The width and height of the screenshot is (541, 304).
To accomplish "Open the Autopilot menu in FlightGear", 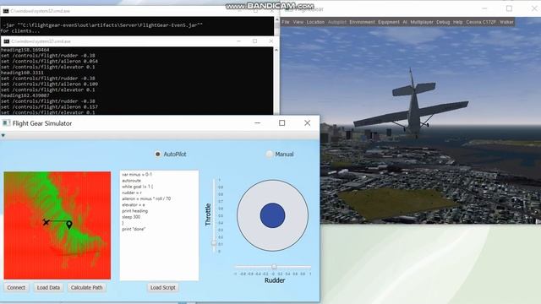I will (x=337, y=22).
